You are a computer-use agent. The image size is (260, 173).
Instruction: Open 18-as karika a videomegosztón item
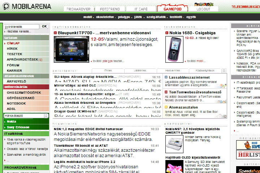[x=86, y=94]
